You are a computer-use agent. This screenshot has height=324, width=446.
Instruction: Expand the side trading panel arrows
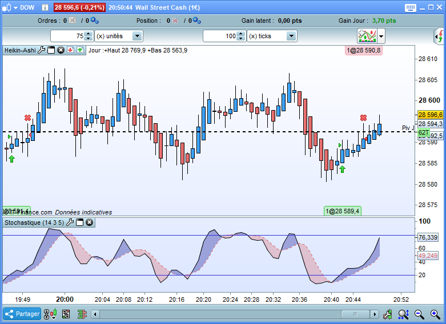tap(439, 37)
